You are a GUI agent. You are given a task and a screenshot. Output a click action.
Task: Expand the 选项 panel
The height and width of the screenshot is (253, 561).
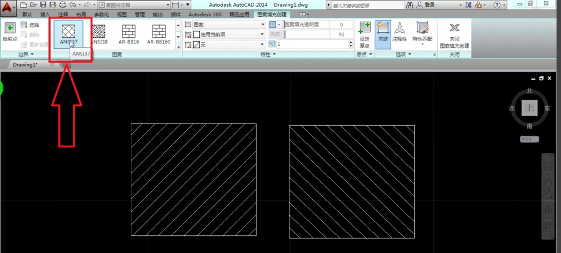click(x=403, y=54)
